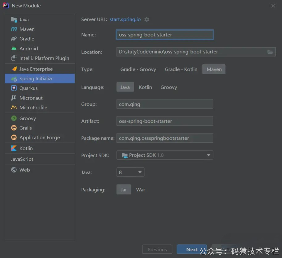The image size is (282, 258).
Task: Choose Kotlin as the language
Action: (145, 87)
